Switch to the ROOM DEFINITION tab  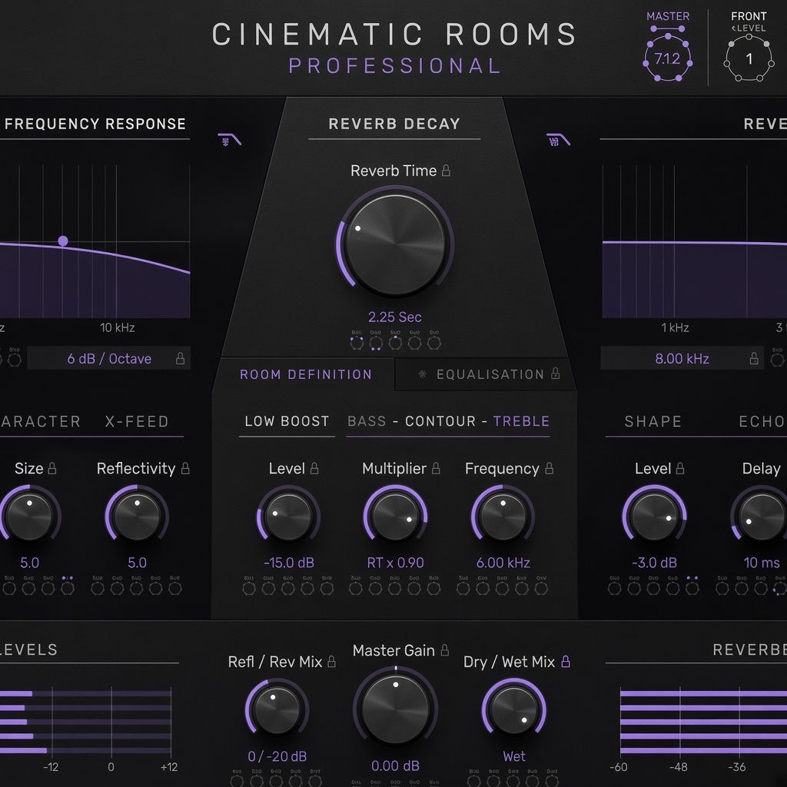(x=306, y=374)
